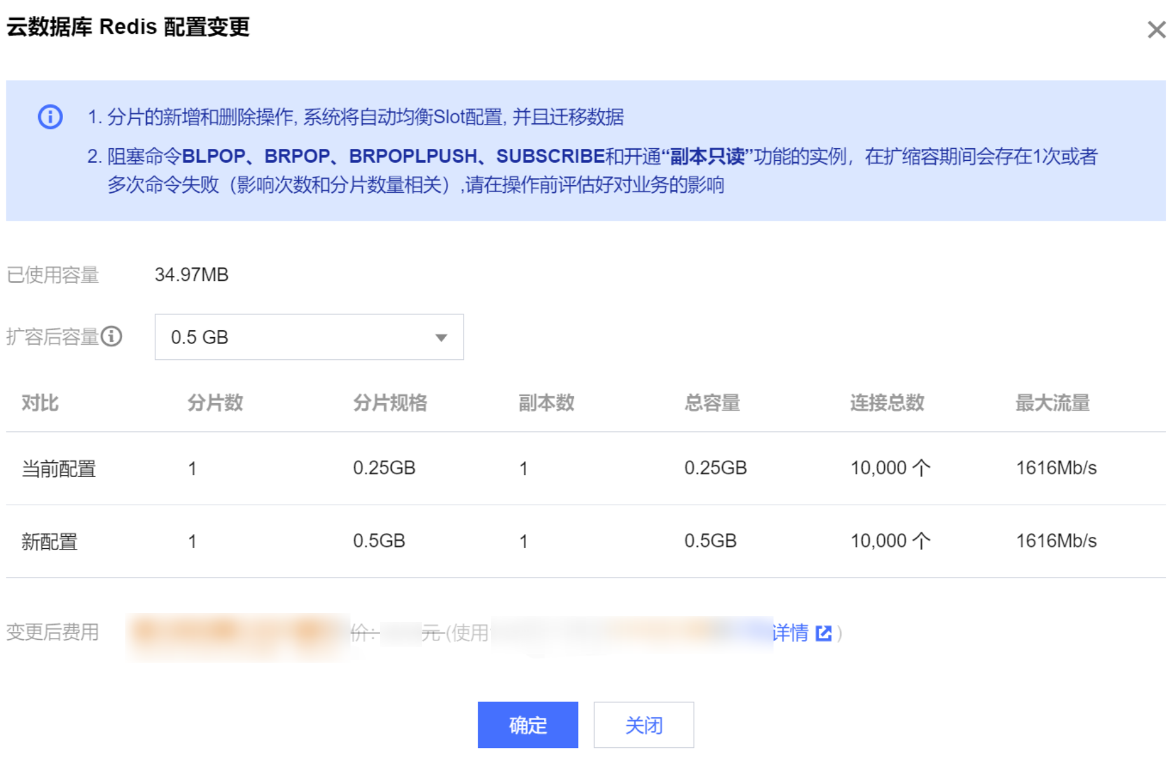Click the 云数据库 Redis 配置变更 title

pyautogui.click(x=128, y=27)
